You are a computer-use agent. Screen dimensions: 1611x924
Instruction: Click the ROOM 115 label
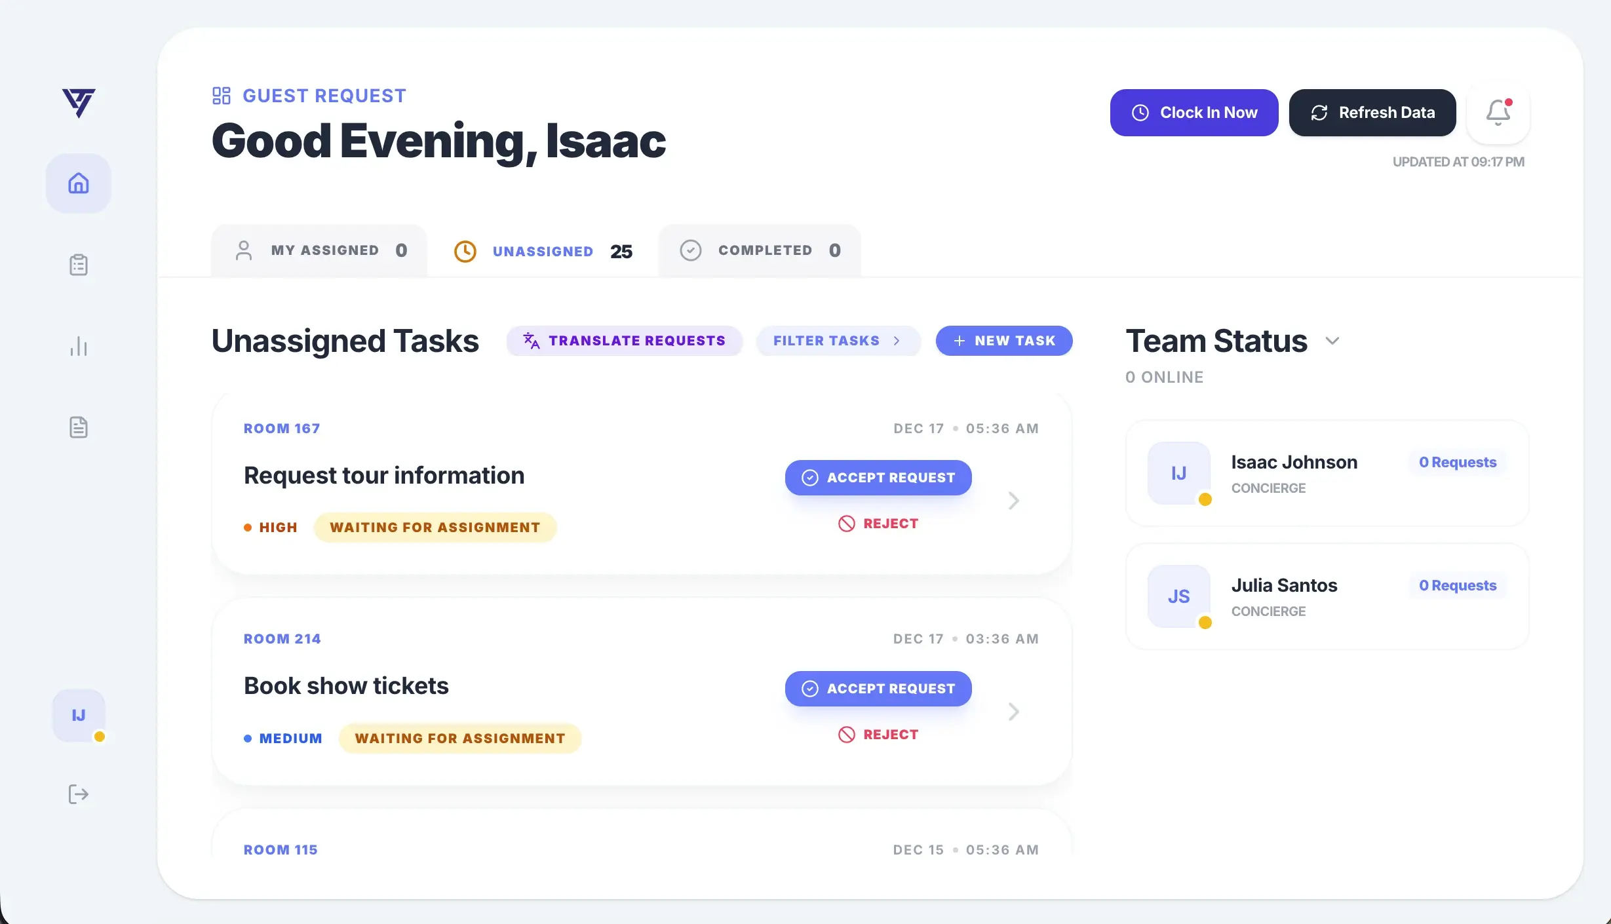pos(281,850)
